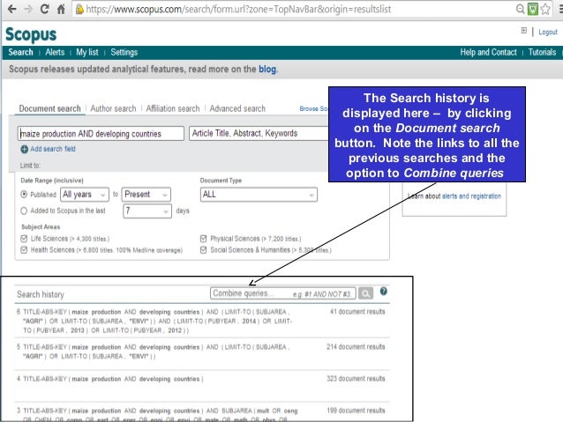Click the Logout link
The image size is (563, 422).
(x=548, y=32)
